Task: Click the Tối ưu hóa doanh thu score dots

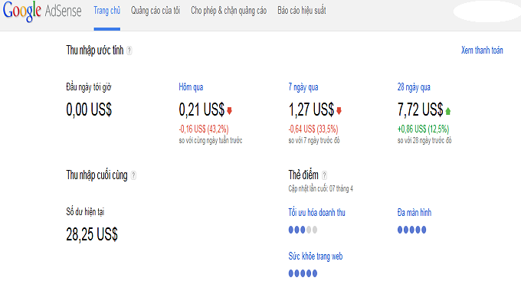Action: [x=303, y=230]
